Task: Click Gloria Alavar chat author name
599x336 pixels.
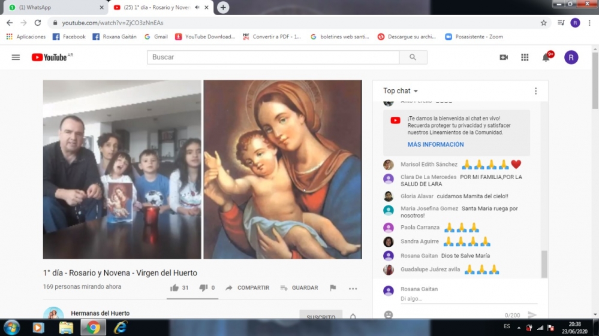Action: point(417,196)
